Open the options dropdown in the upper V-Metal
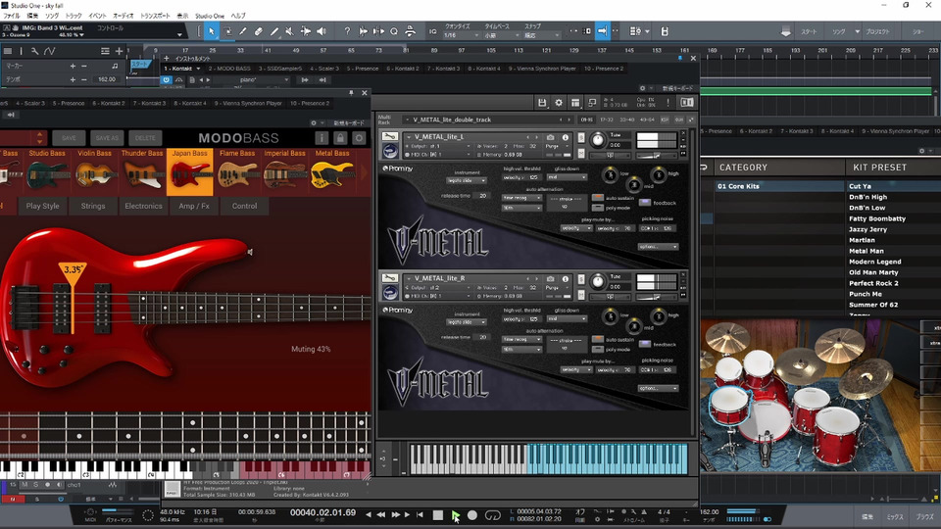The width and height of the screenshot is (941, 529). click(x=659, y=247)
